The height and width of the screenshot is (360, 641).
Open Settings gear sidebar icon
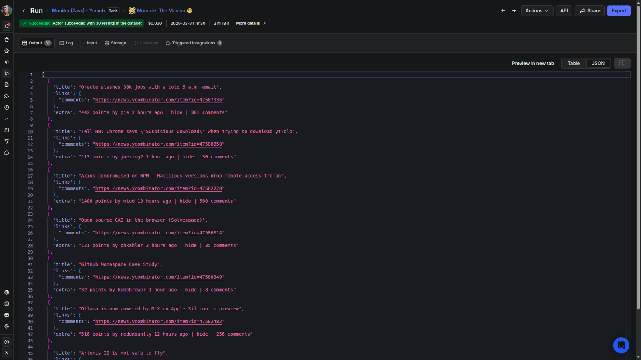tap(7, 326)
